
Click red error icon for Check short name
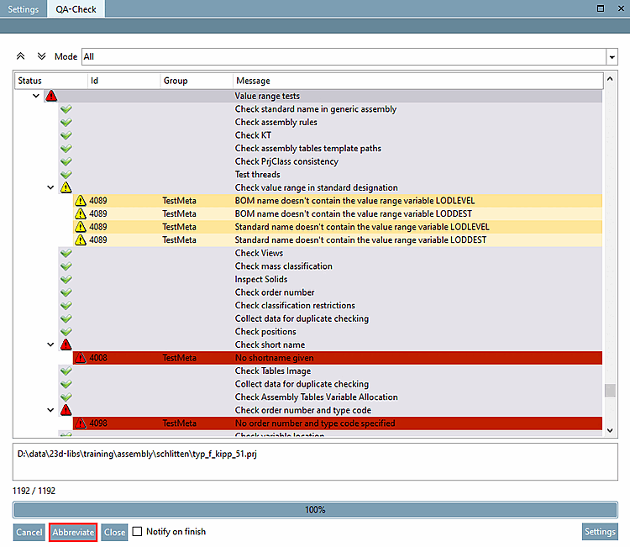pyautogui.click(x=66, y=345)
